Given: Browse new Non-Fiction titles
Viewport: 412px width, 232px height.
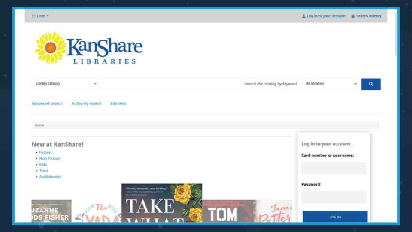Looking at the screenshot, I should (50, 159).
